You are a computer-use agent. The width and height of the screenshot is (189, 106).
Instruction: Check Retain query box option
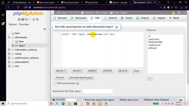(x=118, y=100)
